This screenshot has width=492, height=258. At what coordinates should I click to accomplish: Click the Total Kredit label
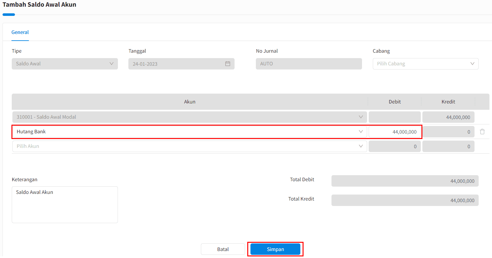pos(301,199)
